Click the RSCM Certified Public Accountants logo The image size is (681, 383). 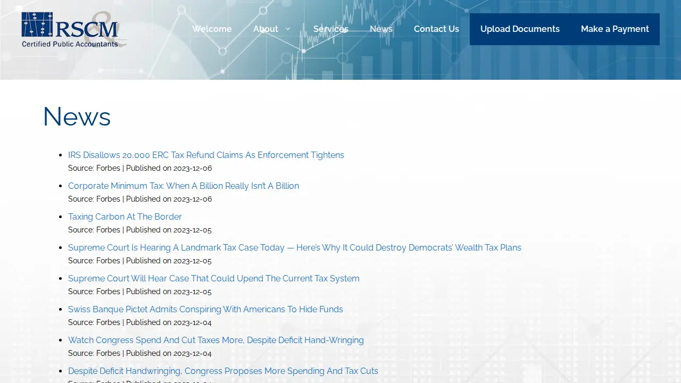74,29
